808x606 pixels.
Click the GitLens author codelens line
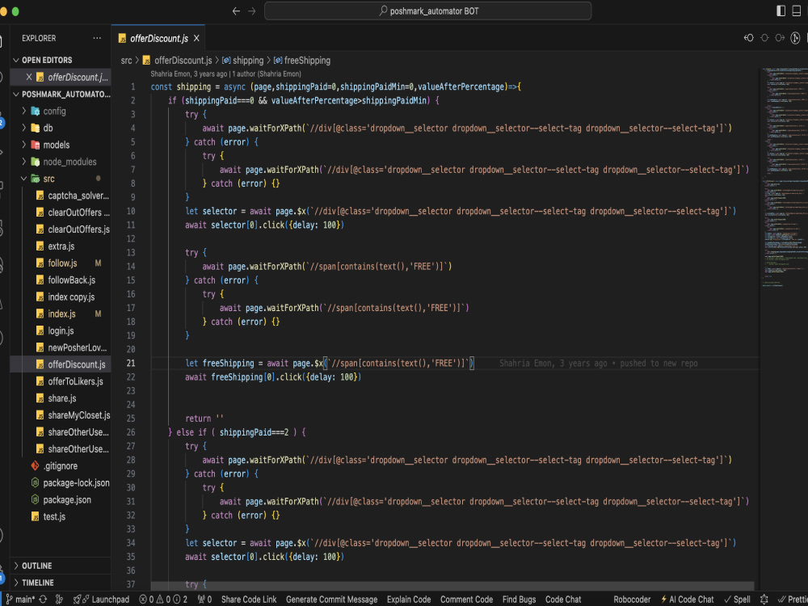click(x=225, y=74)
